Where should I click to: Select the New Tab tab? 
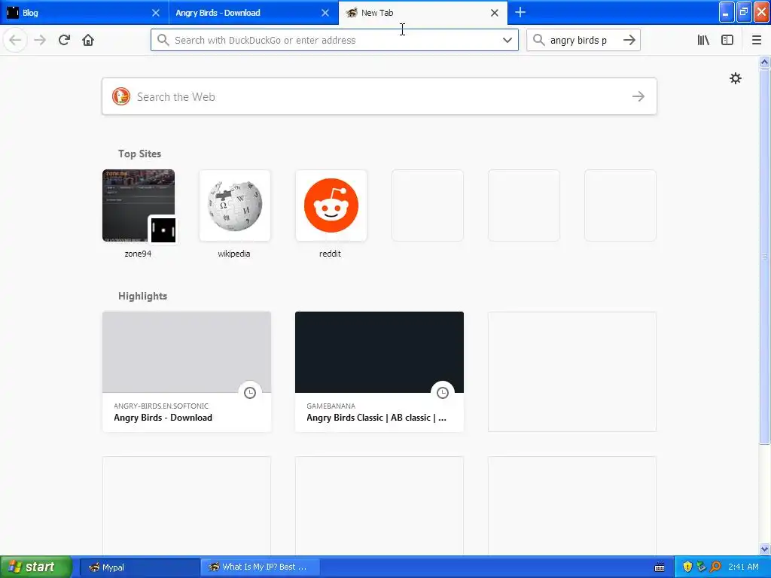pyautogui.click(x=422, y=13)
